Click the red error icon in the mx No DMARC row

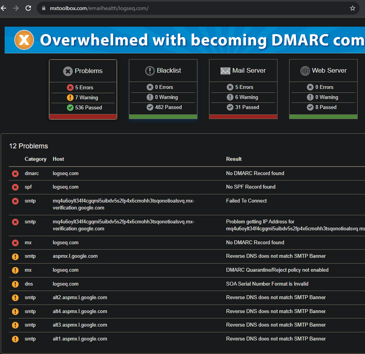15,243
